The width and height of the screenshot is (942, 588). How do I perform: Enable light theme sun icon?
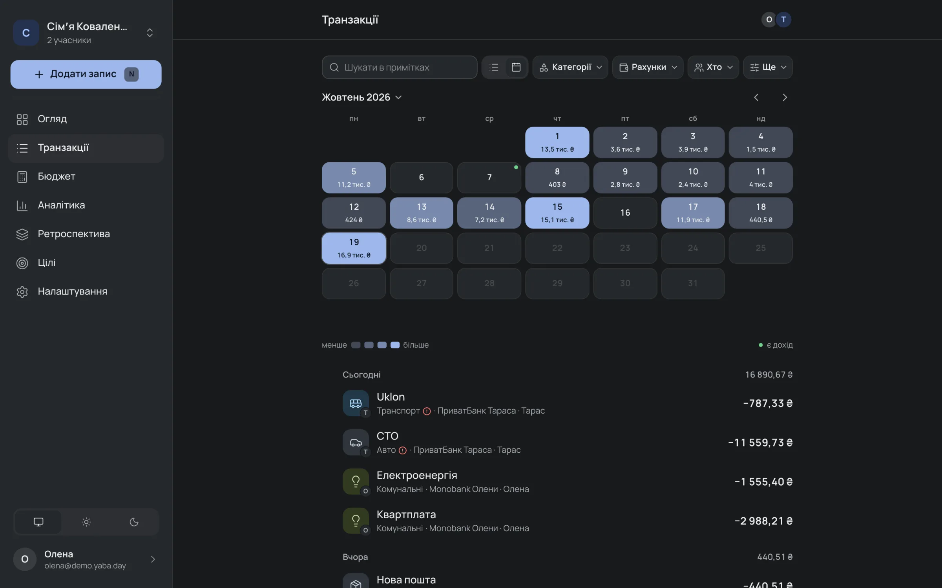[x=86, y=522]
